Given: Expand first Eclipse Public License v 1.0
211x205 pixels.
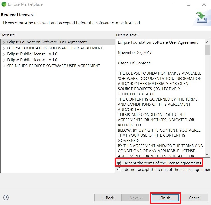Looking at the screenshot, I should coord(4,54).
